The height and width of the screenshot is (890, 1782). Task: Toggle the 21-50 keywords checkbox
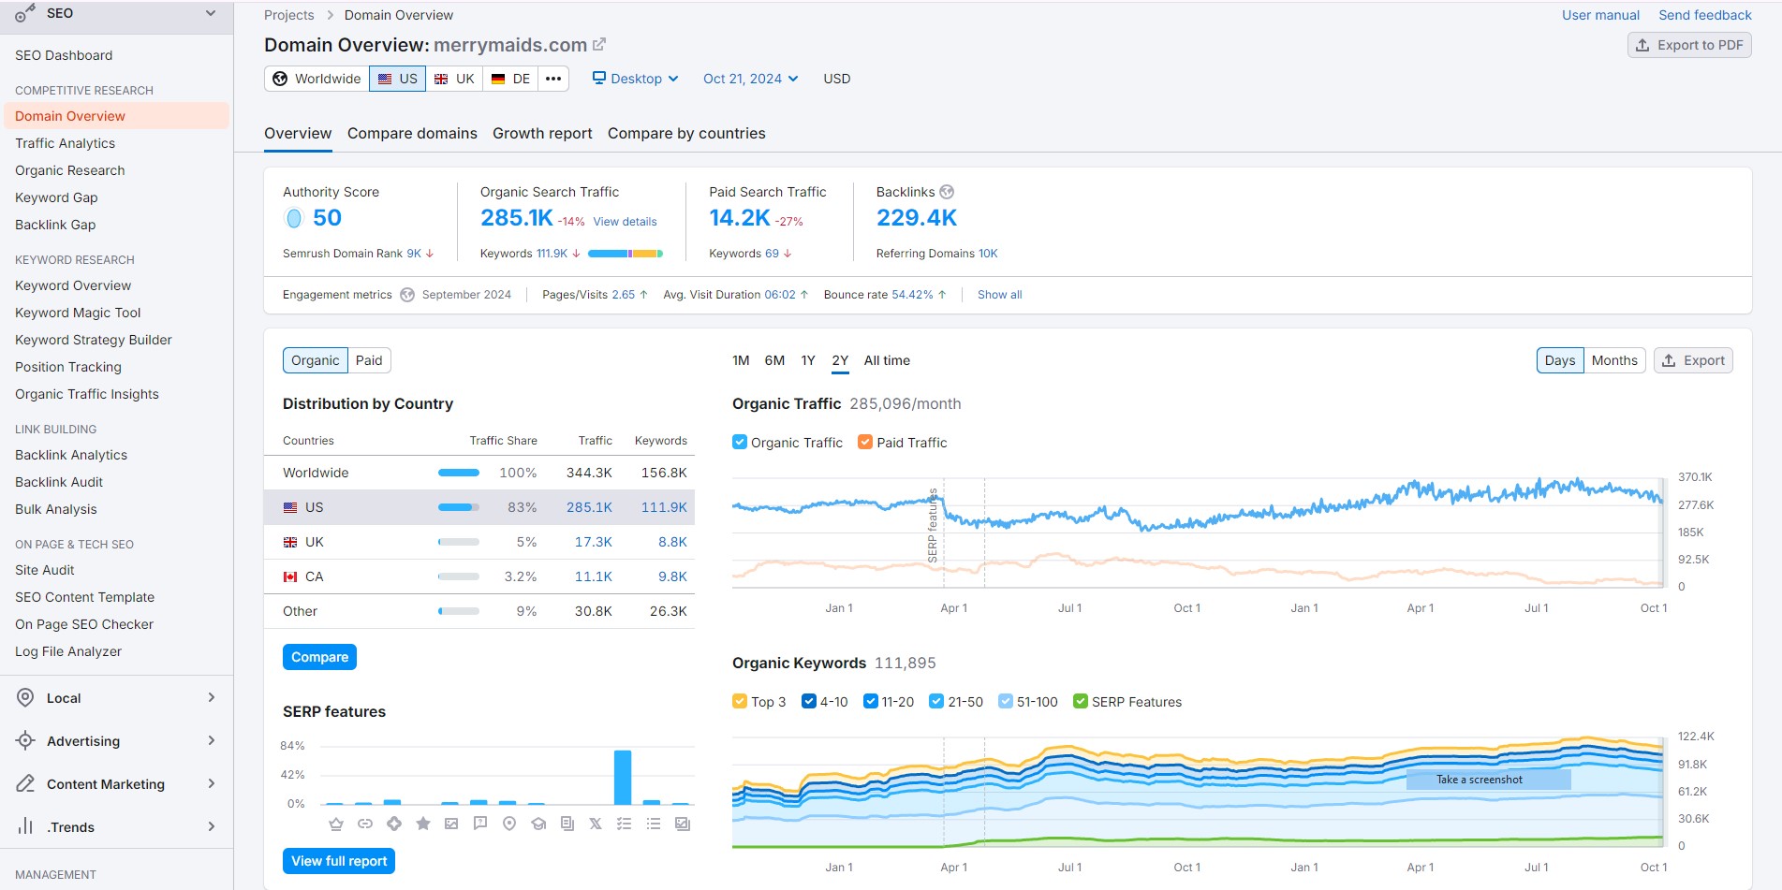tap(936, 701)
